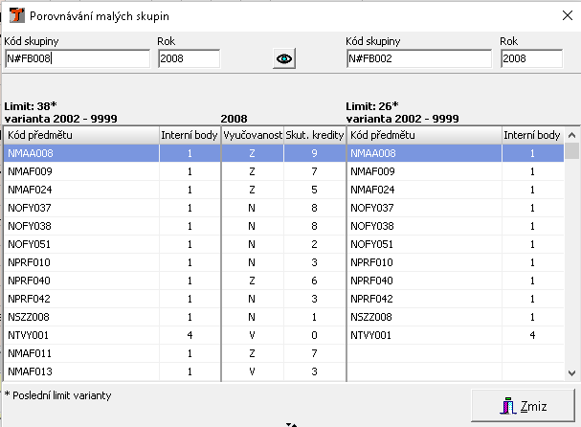Select NSZZ008 in right table
This screenshot has width=581, height=427.
pos(423,317)
